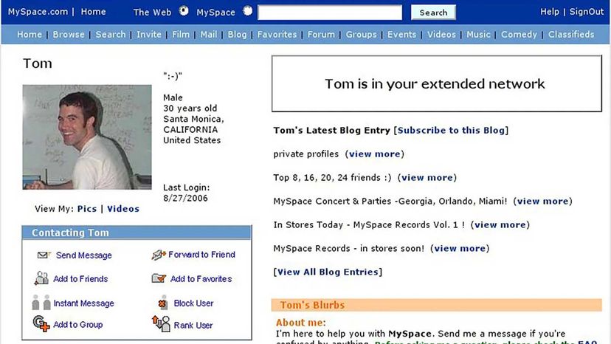Open Search in the blue navigation bar
This screenshot has width=611, height=344.
pyautogui.click(x=111, y=34)
